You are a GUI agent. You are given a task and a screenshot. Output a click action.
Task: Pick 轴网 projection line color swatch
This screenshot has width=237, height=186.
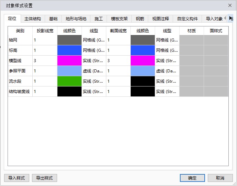click(x=69, y=40)
